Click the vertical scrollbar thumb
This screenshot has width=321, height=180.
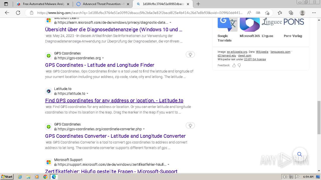coord(319,118)
